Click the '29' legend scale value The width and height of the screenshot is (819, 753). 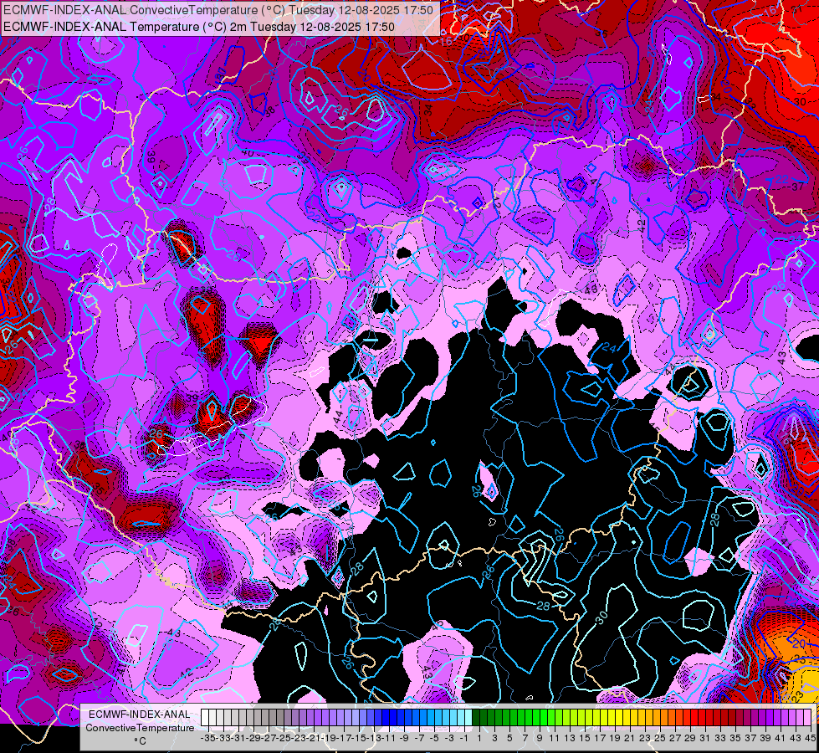coord(690,738)
